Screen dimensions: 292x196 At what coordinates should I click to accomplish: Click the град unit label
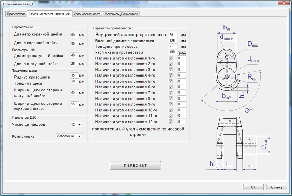[x=181, y=52]
